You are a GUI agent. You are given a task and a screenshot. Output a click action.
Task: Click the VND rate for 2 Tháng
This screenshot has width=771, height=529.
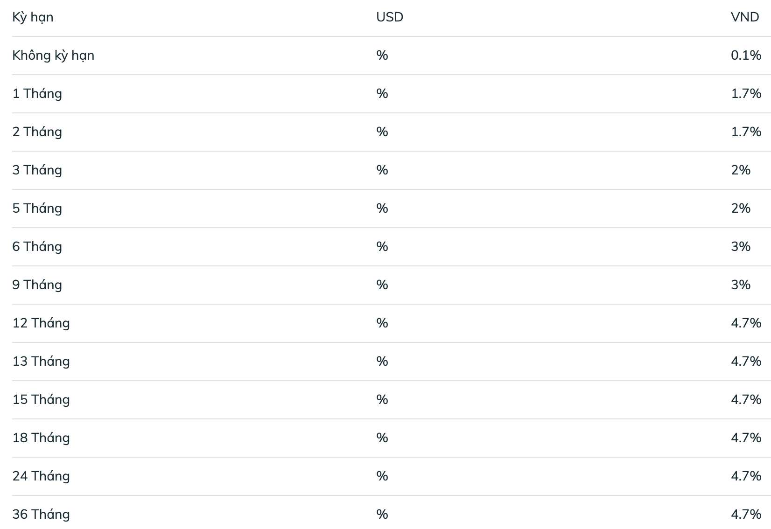746,132
